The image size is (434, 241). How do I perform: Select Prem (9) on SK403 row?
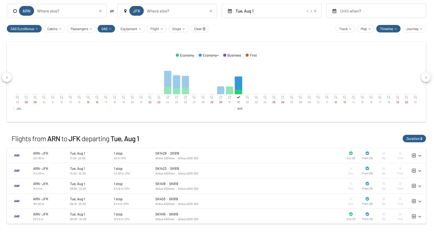click(367, 201)
